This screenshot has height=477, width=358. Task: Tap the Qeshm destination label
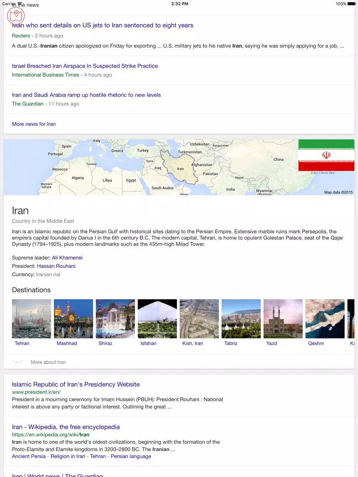316,343
